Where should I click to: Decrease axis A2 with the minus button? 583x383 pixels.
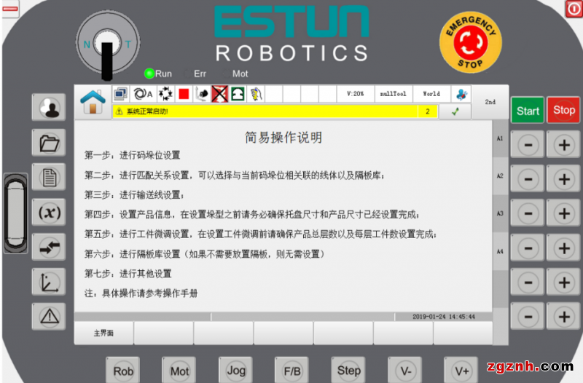tap(528, 179)
